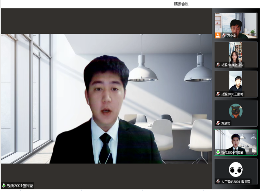Click green mic icon on main speaker label
This screenshot has height=191, width=260.
tap(4, 186)
